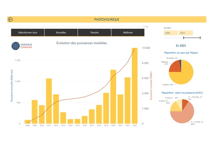
Task: Click the start year field showing 2008
Action: (170, 33)
